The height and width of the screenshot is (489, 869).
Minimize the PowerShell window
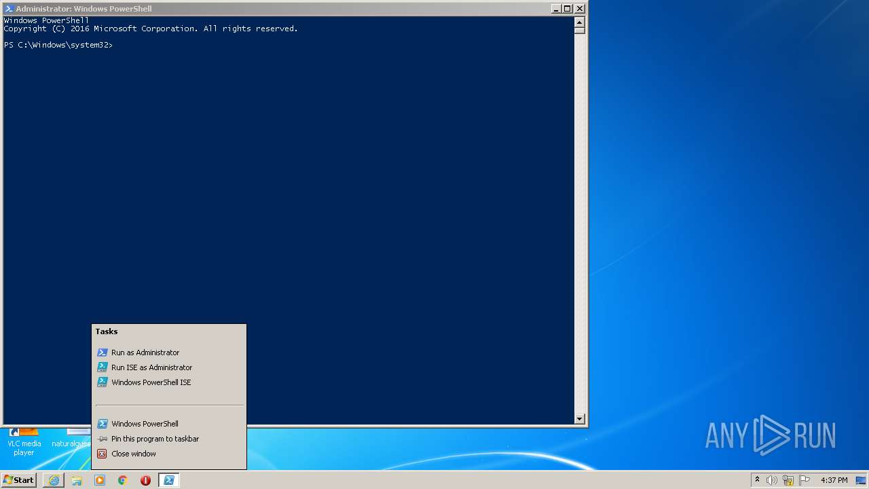(x=557, y=9)
